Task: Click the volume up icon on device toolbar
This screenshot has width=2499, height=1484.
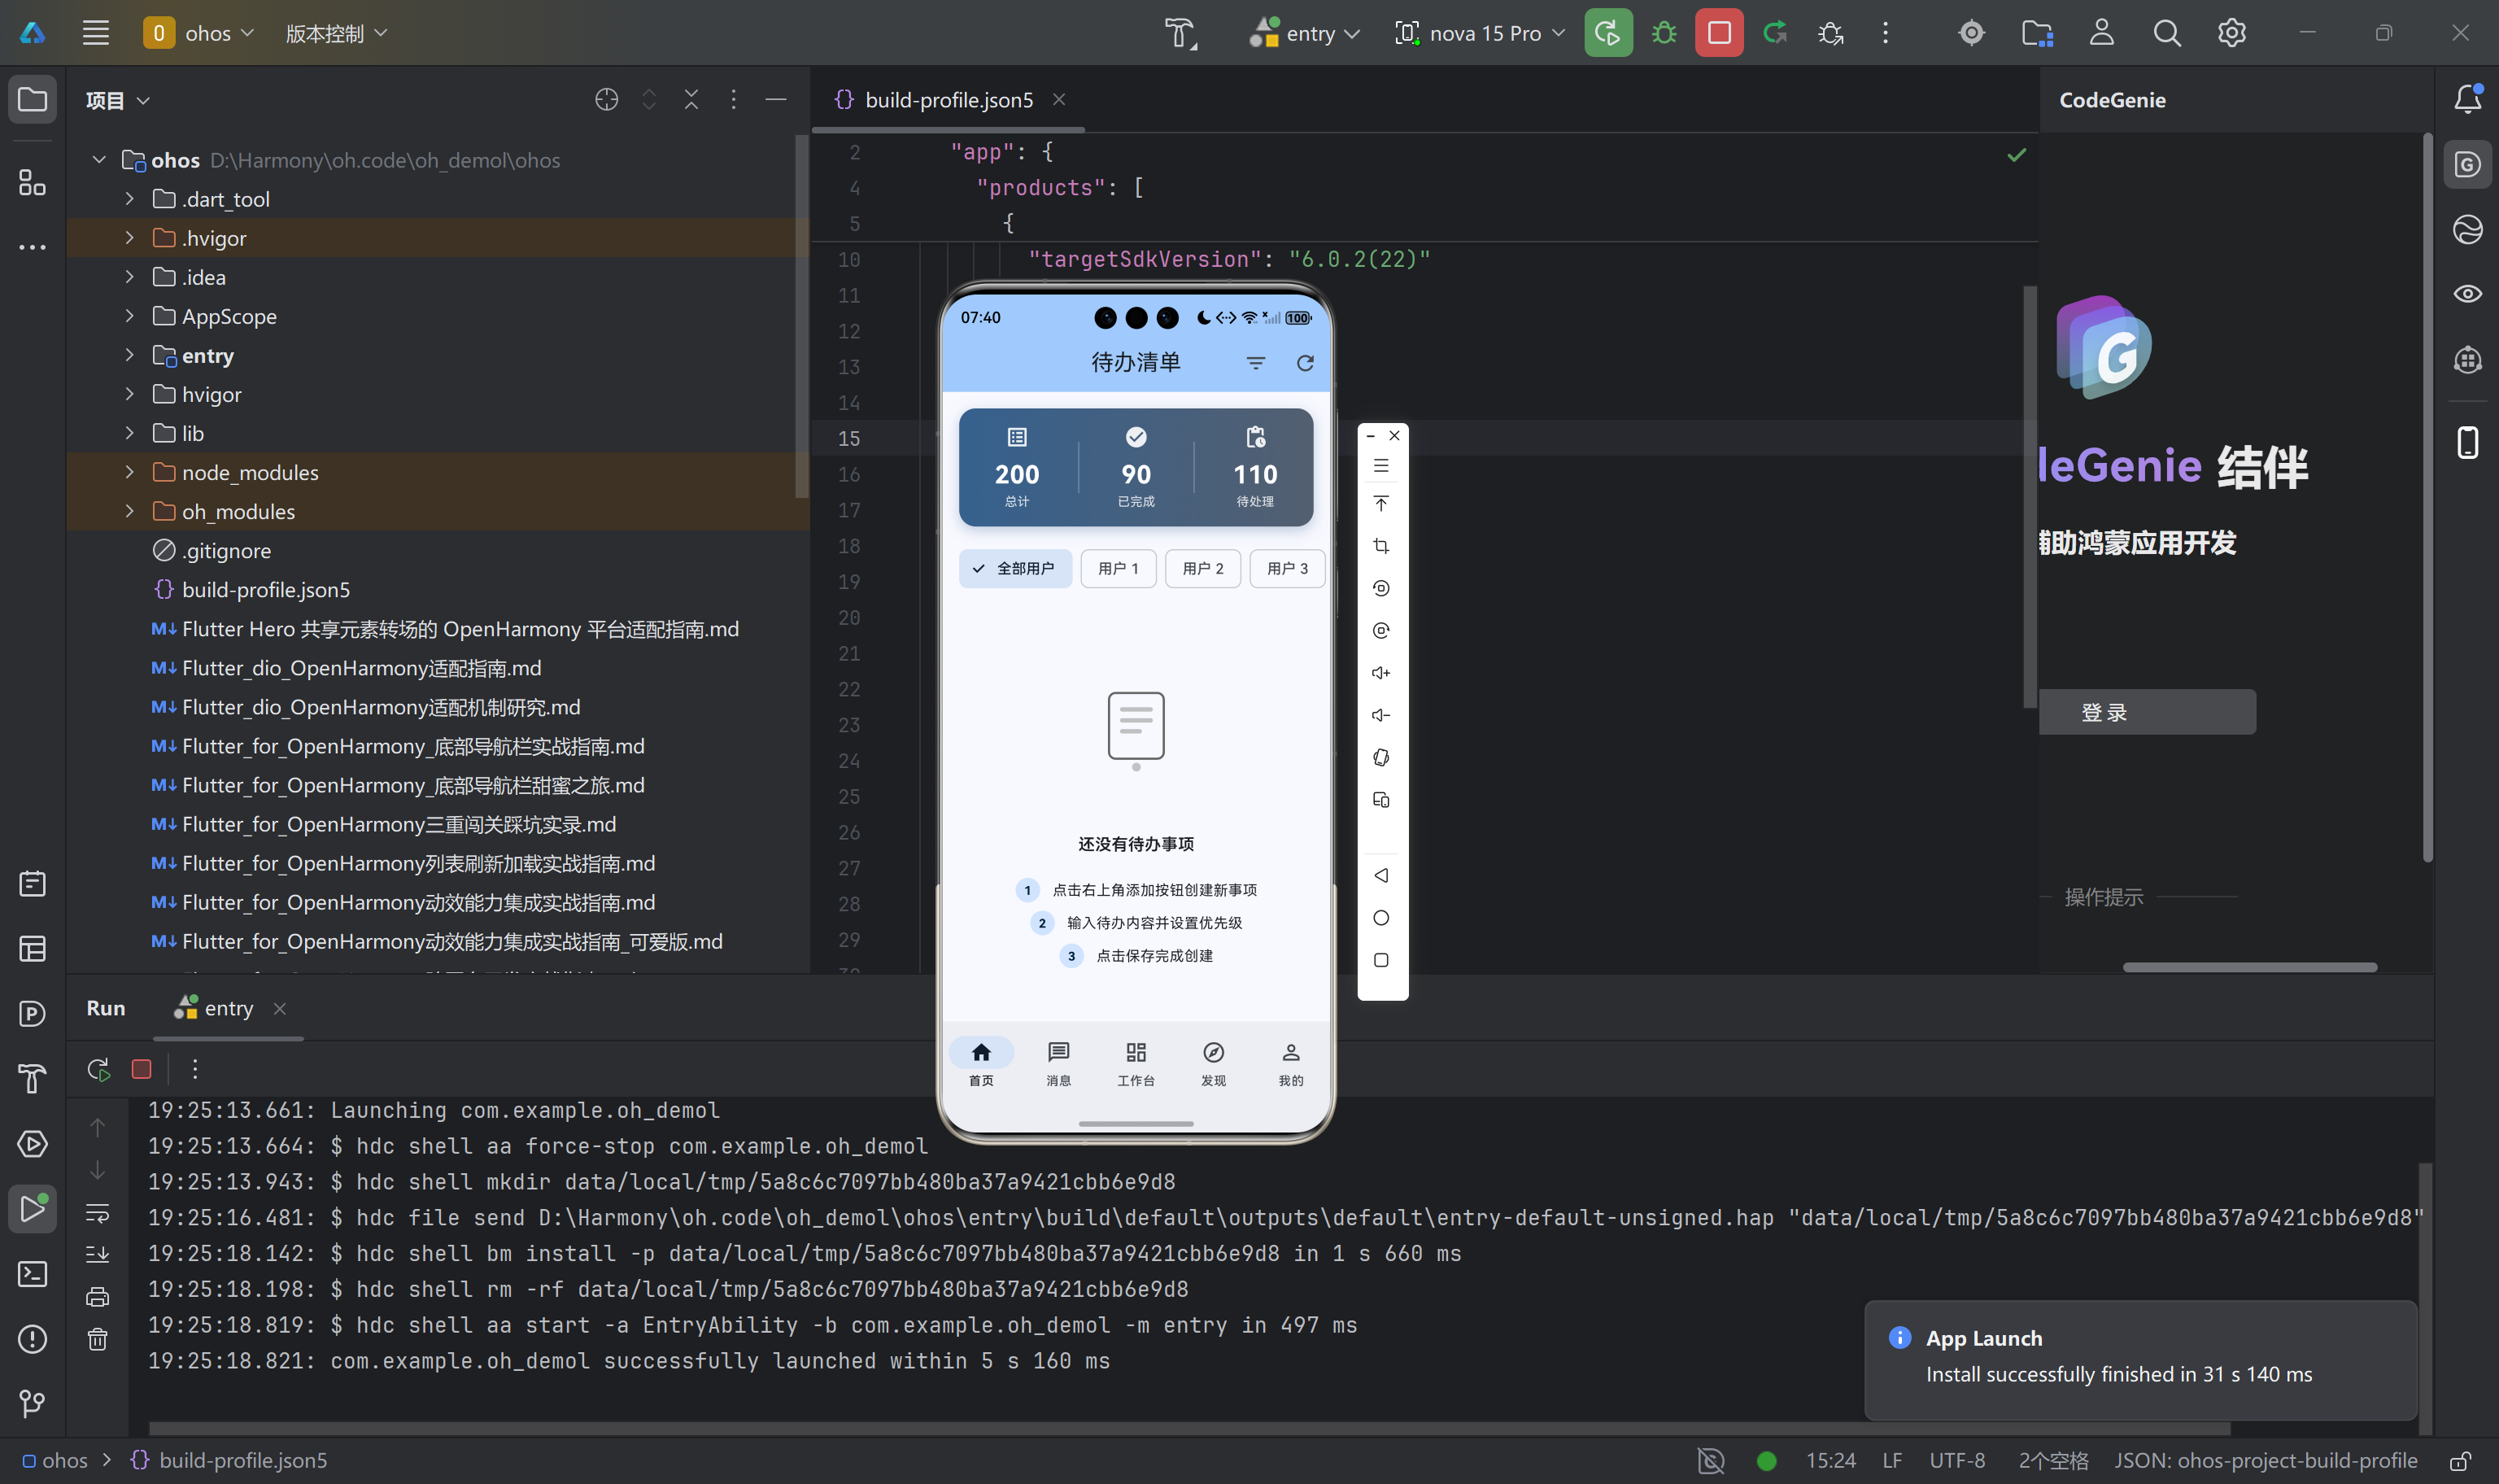Action: tap(1380, 673)
